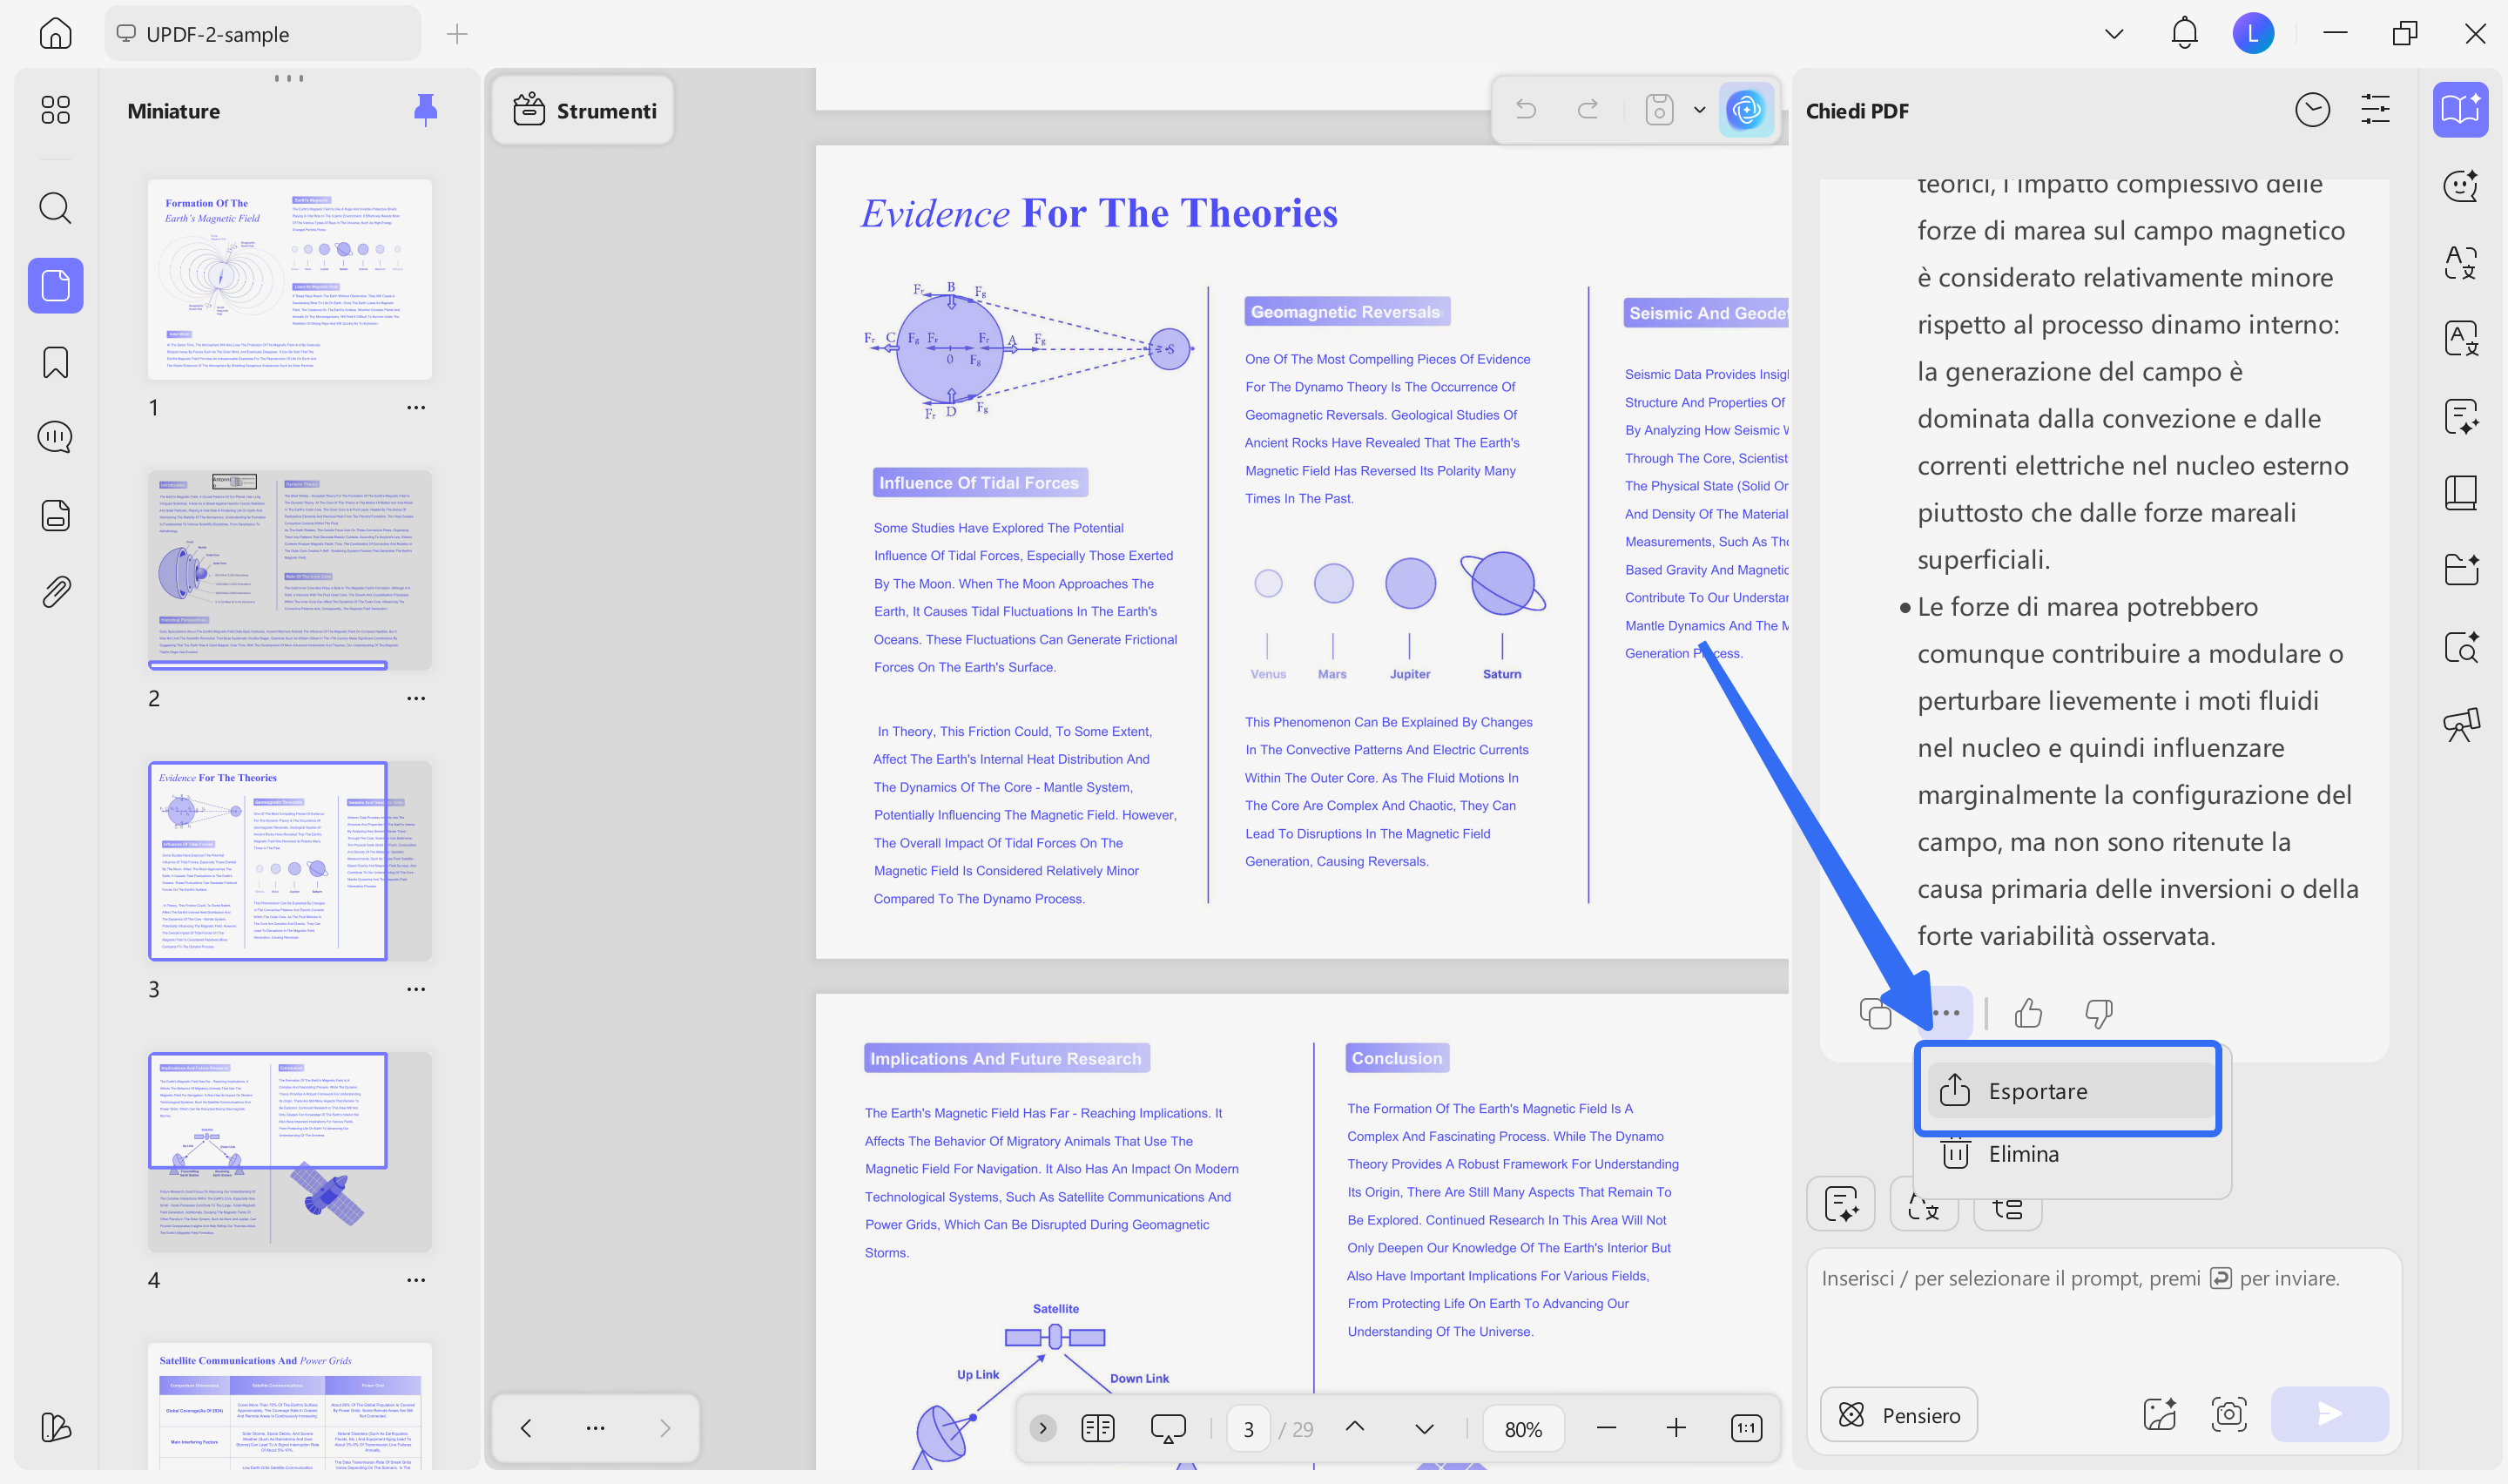Open the attachments paperclip panel
Screen dimensions: 2508x1484
(x=55, y=592)
